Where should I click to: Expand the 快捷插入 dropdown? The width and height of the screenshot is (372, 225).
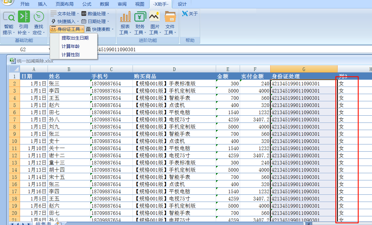[78, 22]
